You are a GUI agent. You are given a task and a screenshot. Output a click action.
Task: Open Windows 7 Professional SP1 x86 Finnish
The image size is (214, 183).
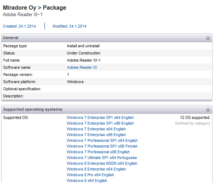pyautogui.click(x=102, y=146)
